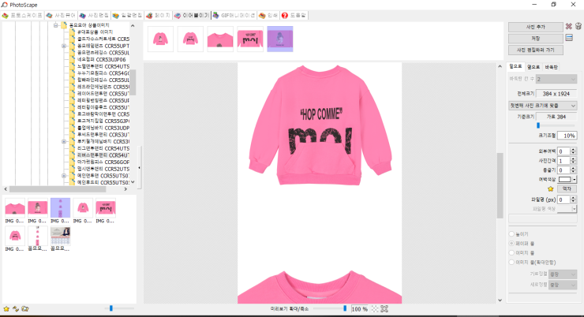Open the #대표상품 이미지 folder

pos(95,32)
